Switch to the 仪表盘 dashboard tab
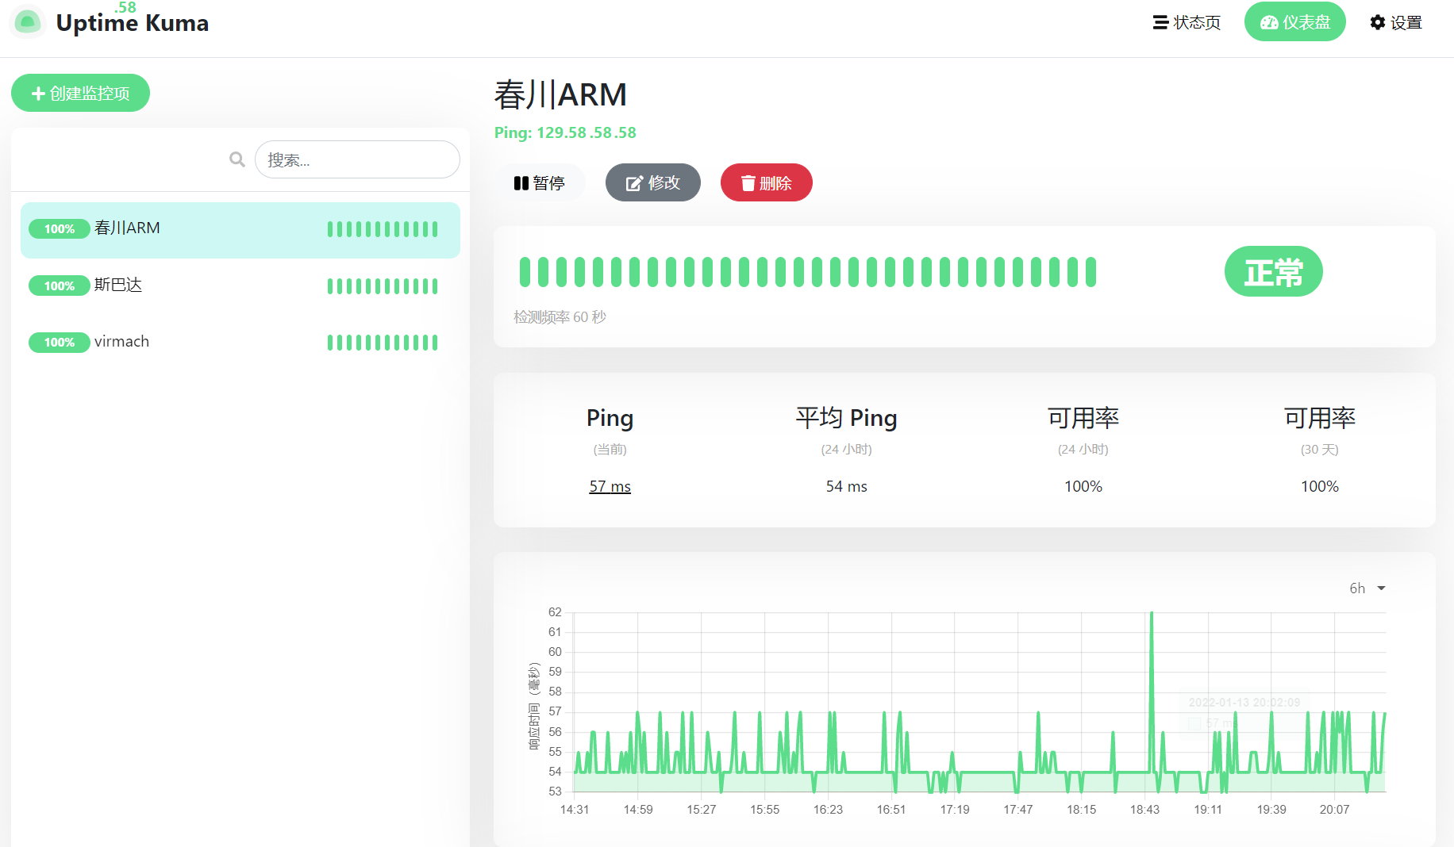1454x847 pixels. (1294, 22)
